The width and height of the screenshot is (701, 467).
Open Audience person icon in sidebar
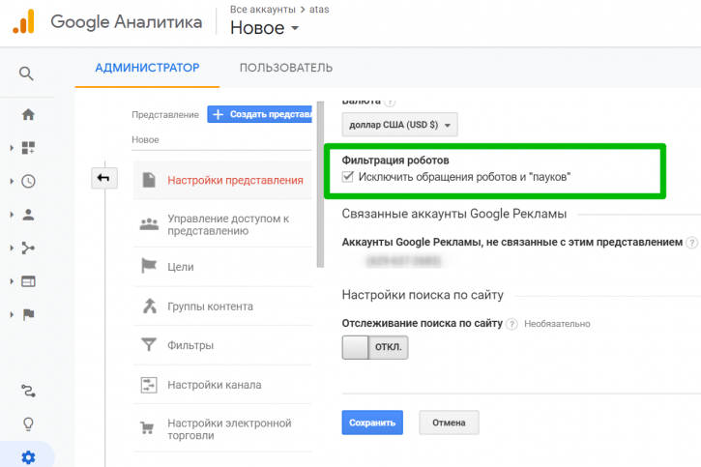pos(28,215)
